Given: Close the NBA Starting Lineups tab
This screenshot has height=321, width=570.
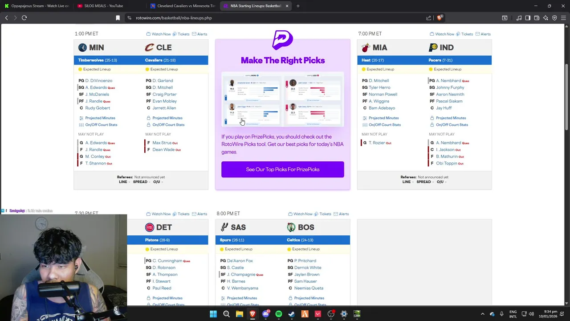Looking at the screenshot, I should point(287,6).
